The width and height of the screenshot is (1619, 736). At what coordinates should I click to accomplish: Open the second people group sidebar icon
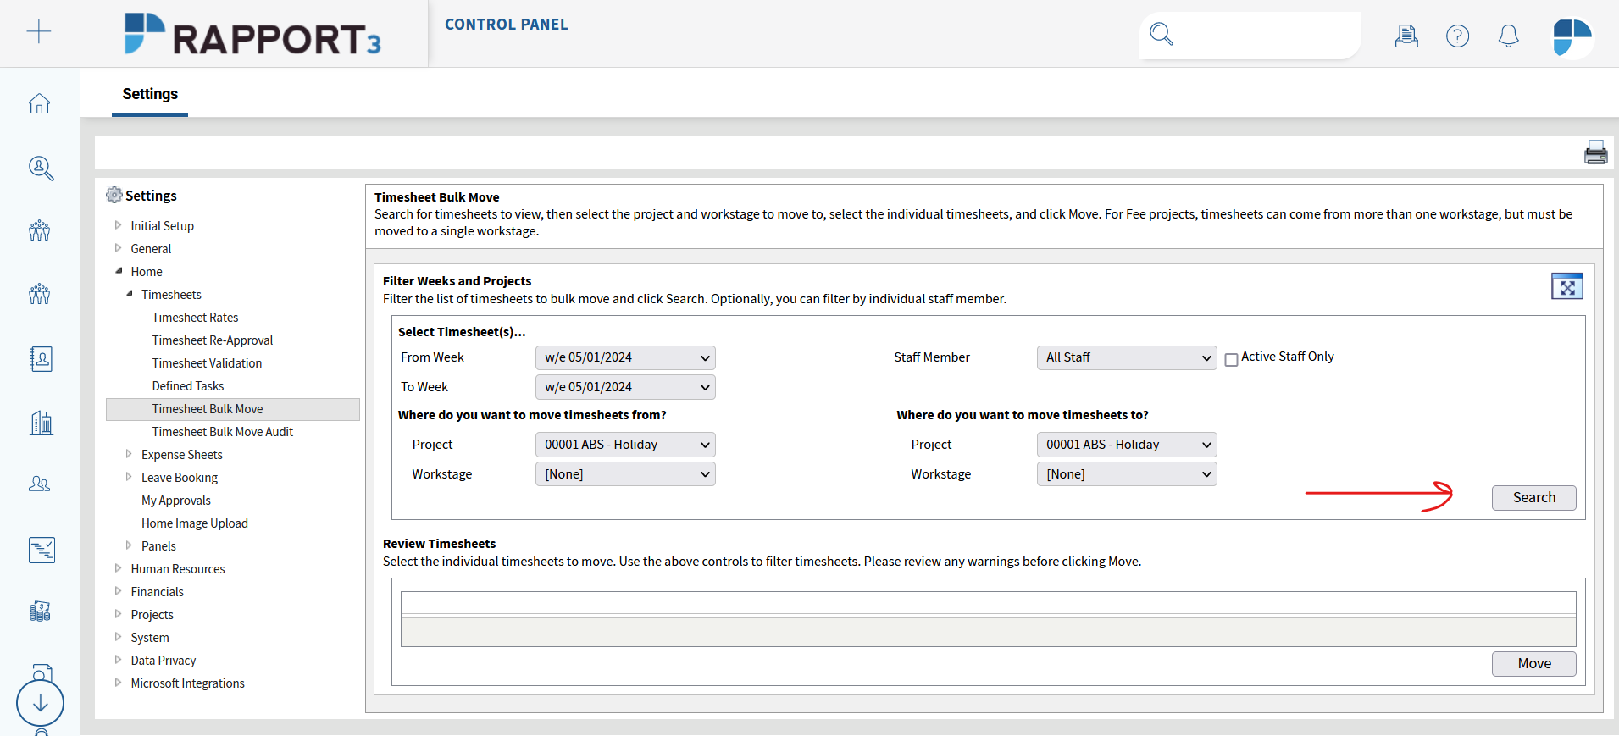[x=40, y=294]
